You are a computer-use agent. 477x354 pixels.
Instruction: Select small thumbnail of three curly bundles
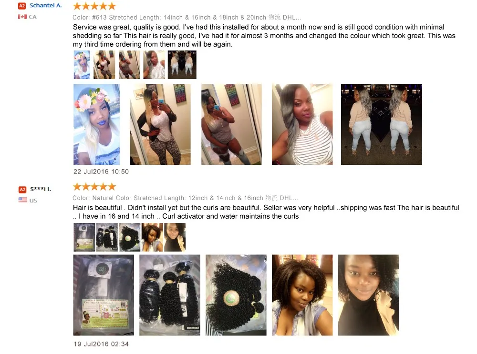click(107, 237)
